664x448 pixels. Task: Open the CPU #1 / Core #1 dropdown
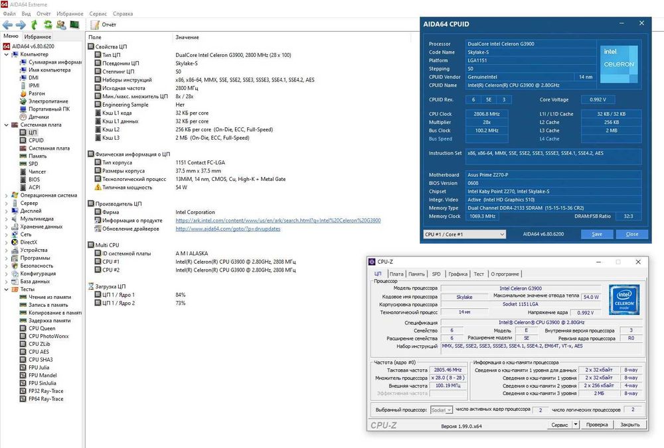[x=465, y=234]
